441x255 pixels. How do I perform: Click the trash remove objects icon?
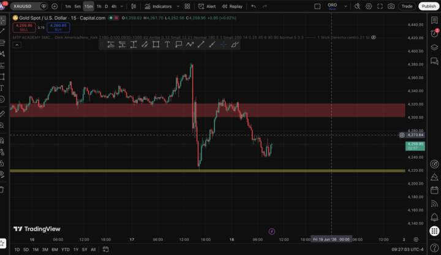(2, 189)
